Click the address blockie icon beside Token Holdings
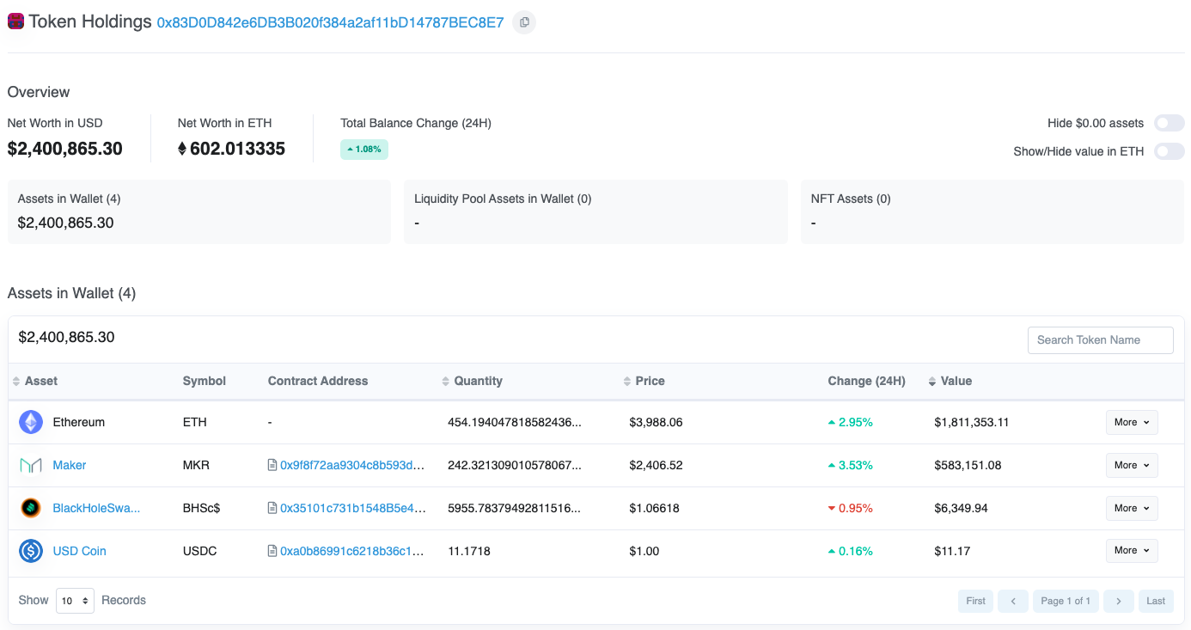The width and height of the screenshot is (1191, 630). (x=15, y=21)
